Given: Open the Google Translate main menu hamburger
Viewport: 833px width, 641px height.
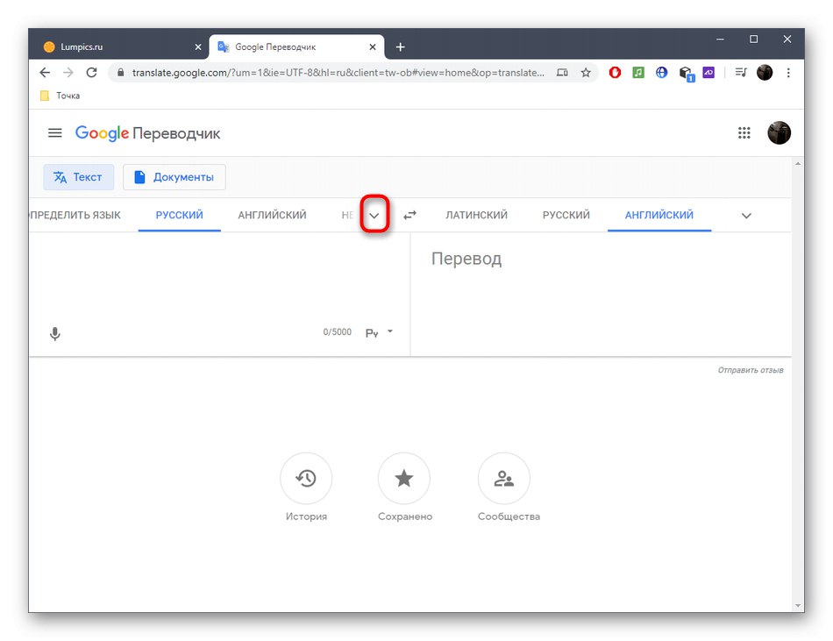Looking at the screenshot, I should tap(54, 132).
